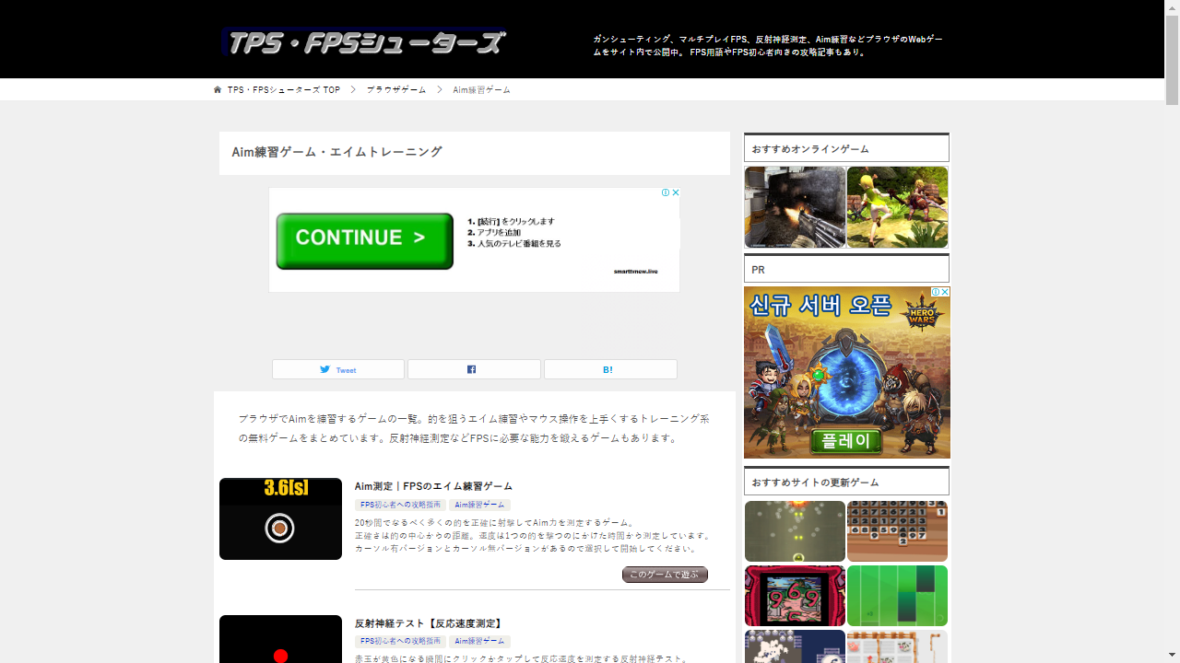Close the CONTINUE banner ad X icon

click(676, 192)
